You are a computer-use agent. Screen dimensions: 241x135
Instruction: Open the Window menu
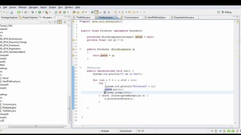click(x=69, y=7)
